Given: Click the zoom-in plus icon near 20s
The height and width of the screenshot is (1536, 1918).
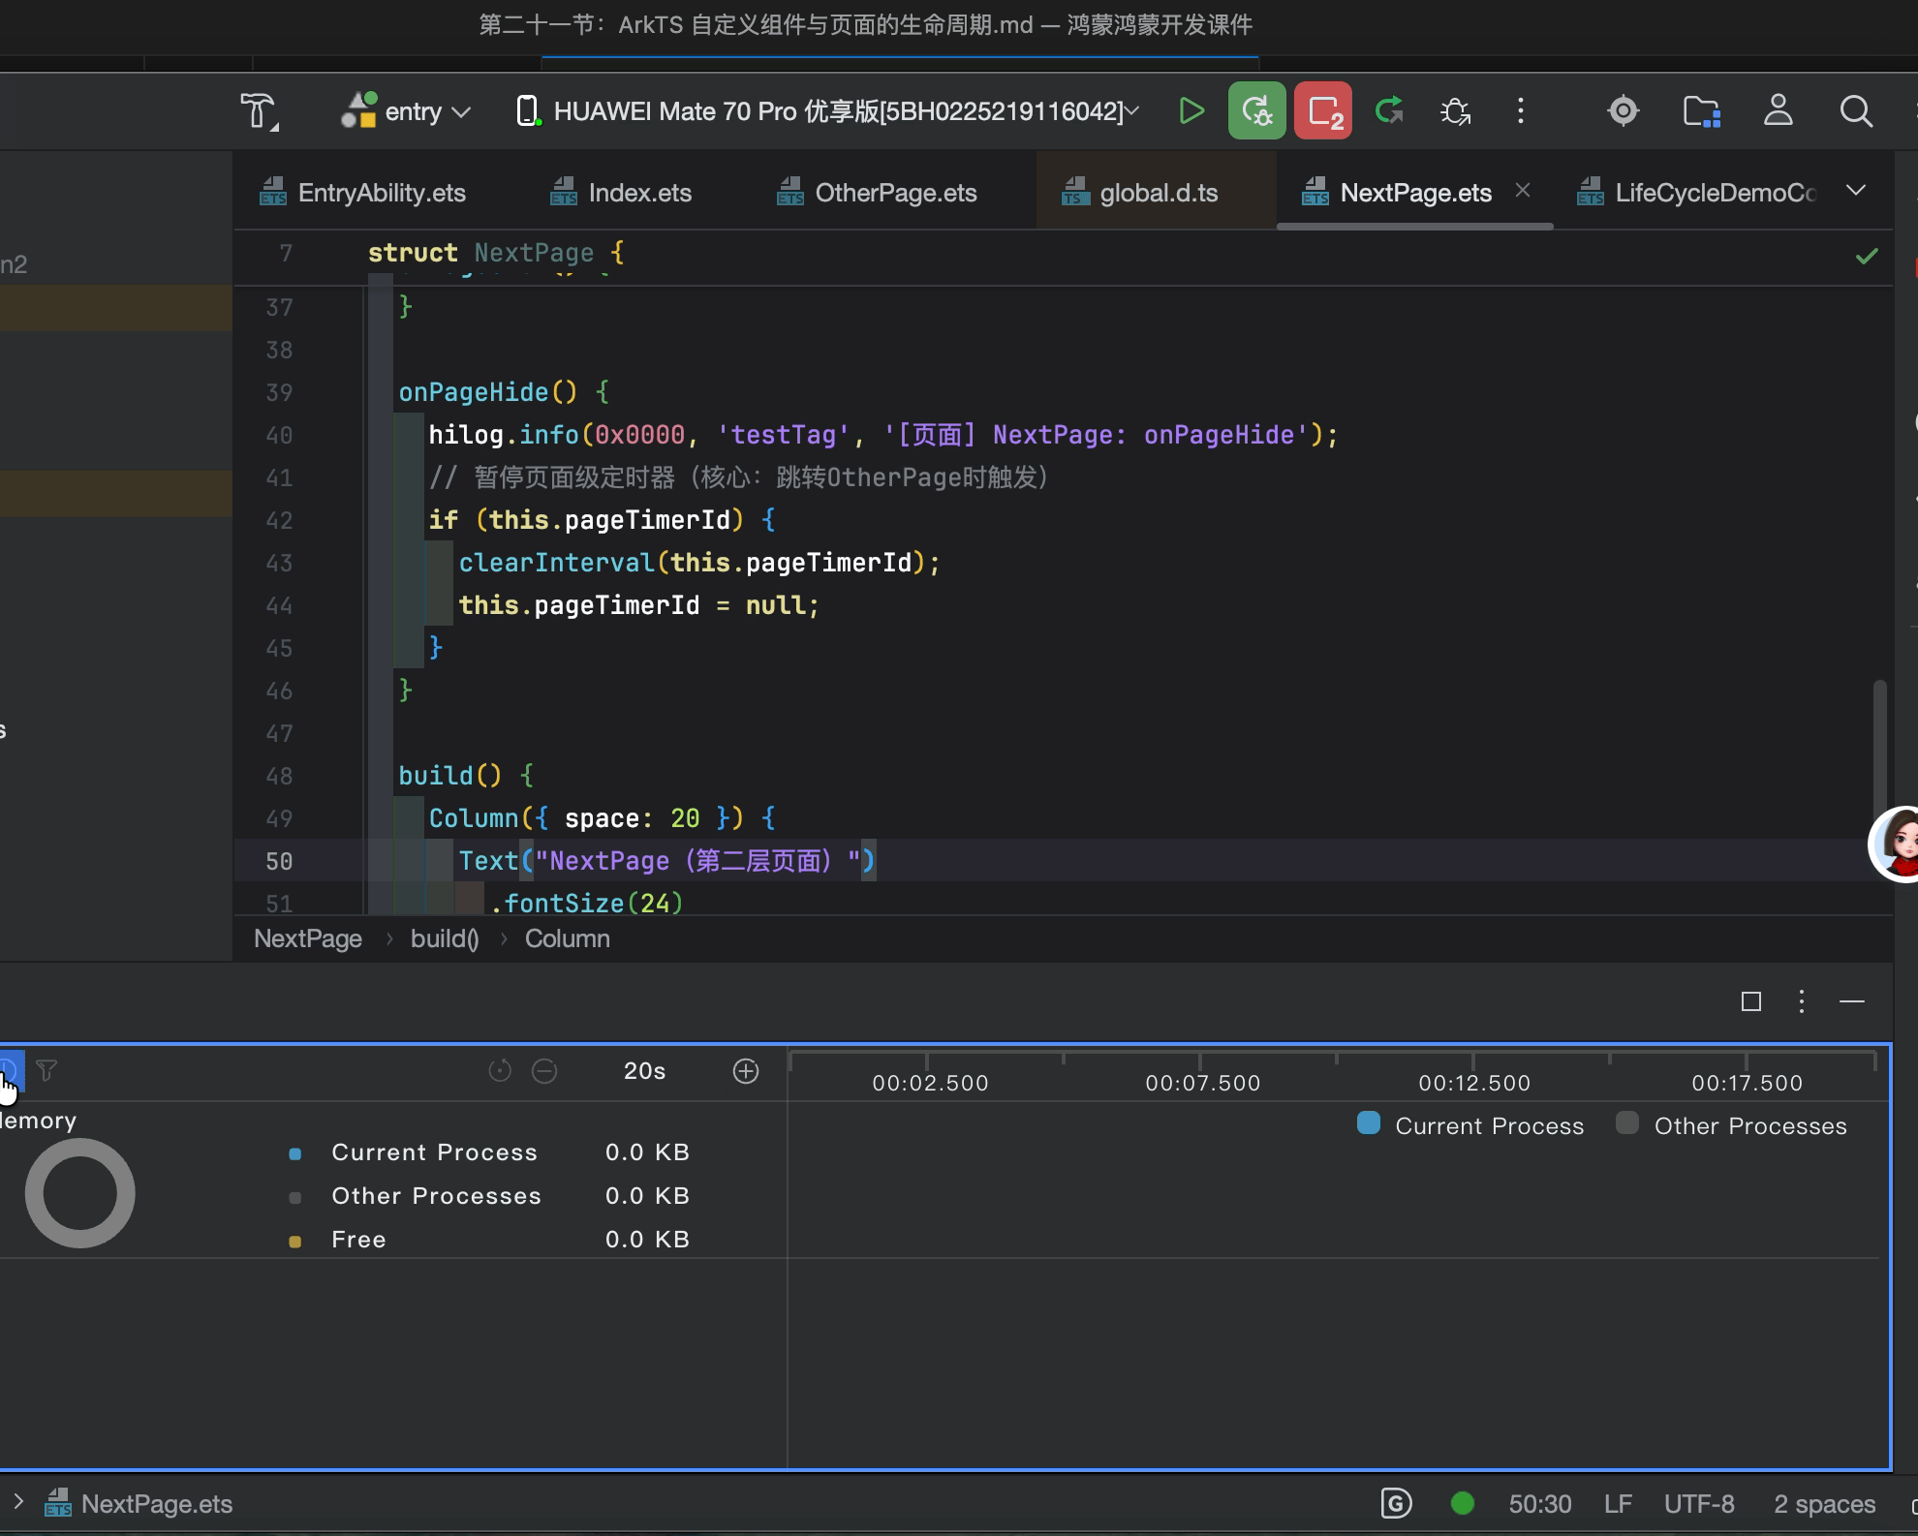Looking at the screenshot, I should pos(746,1071).
